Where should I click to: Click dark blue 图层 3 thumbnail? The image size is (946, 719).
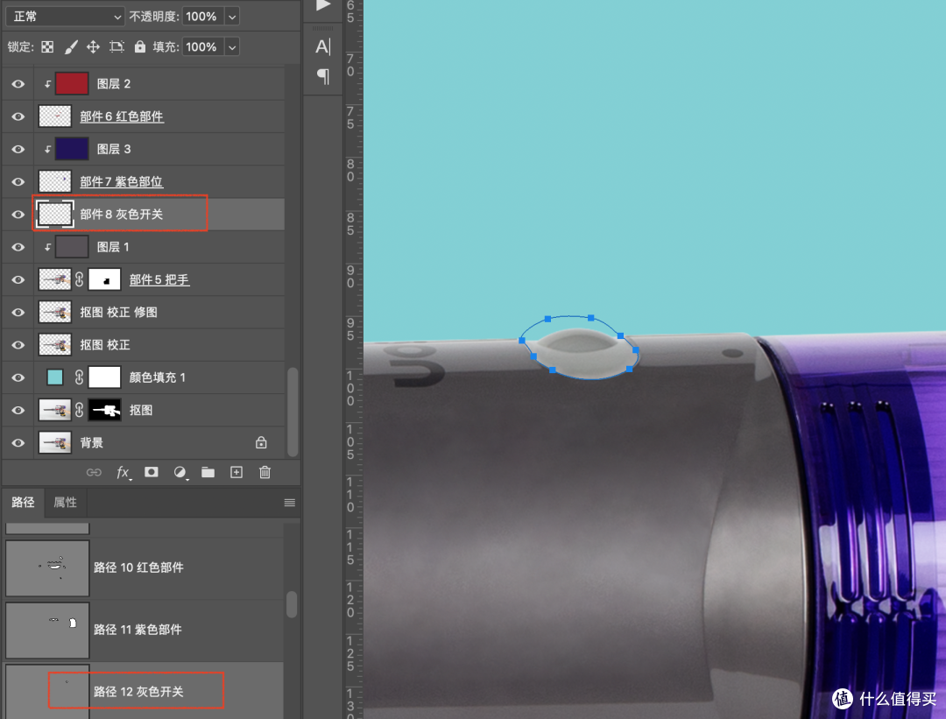72,149
